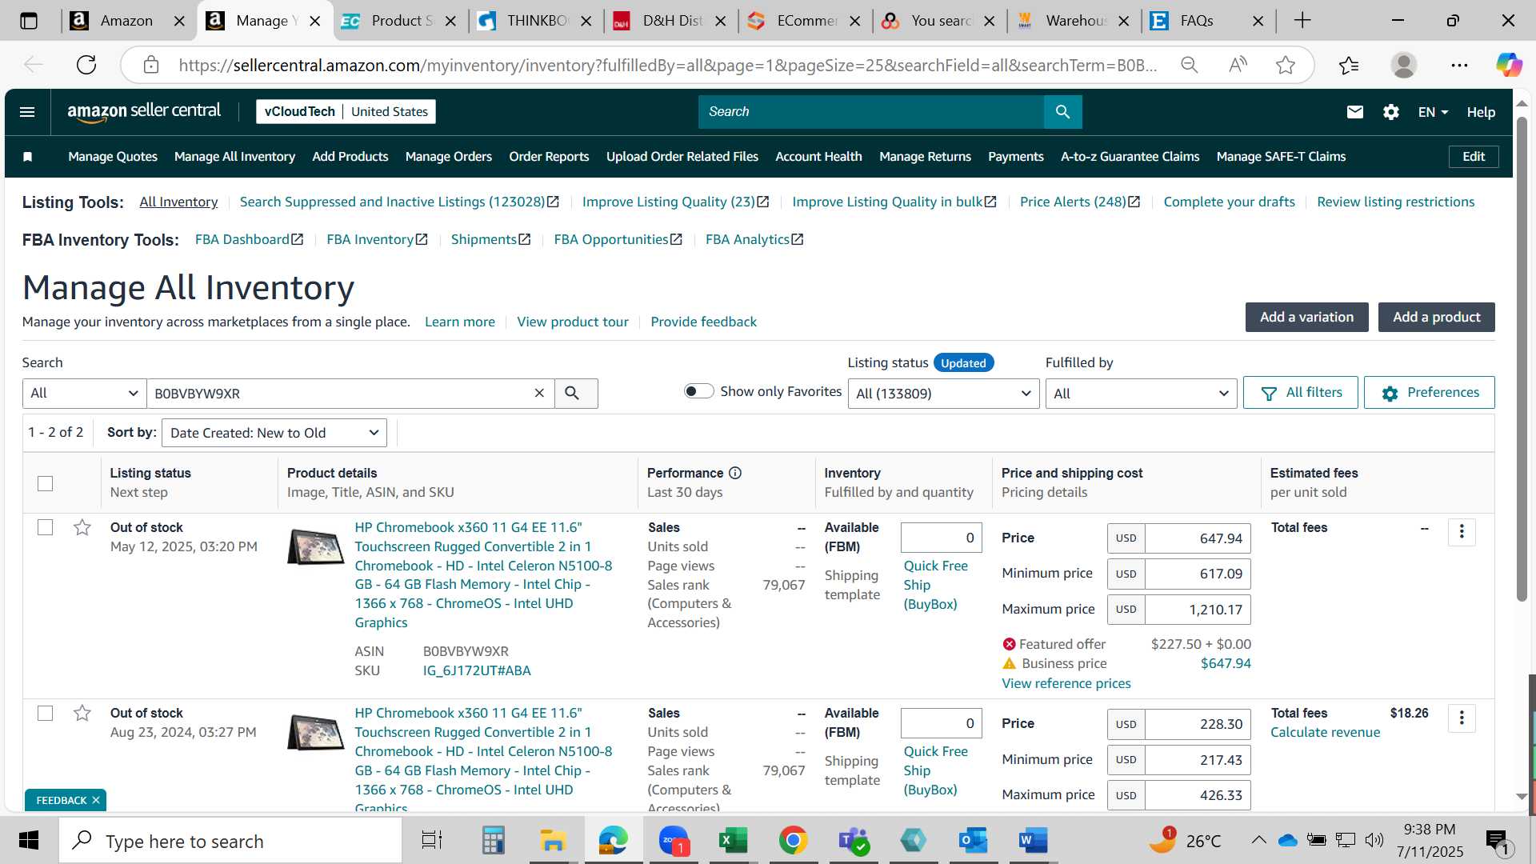Click the page vertical scrollbar thumb
This screenshot has width=1536, height=864.
pyautogui.click(x=1522, y=360)
